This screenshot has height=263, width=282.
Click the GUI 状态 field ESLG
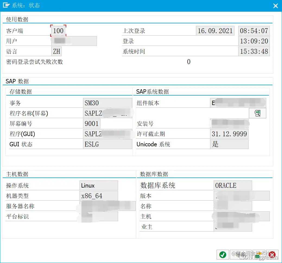click(107, 144)
